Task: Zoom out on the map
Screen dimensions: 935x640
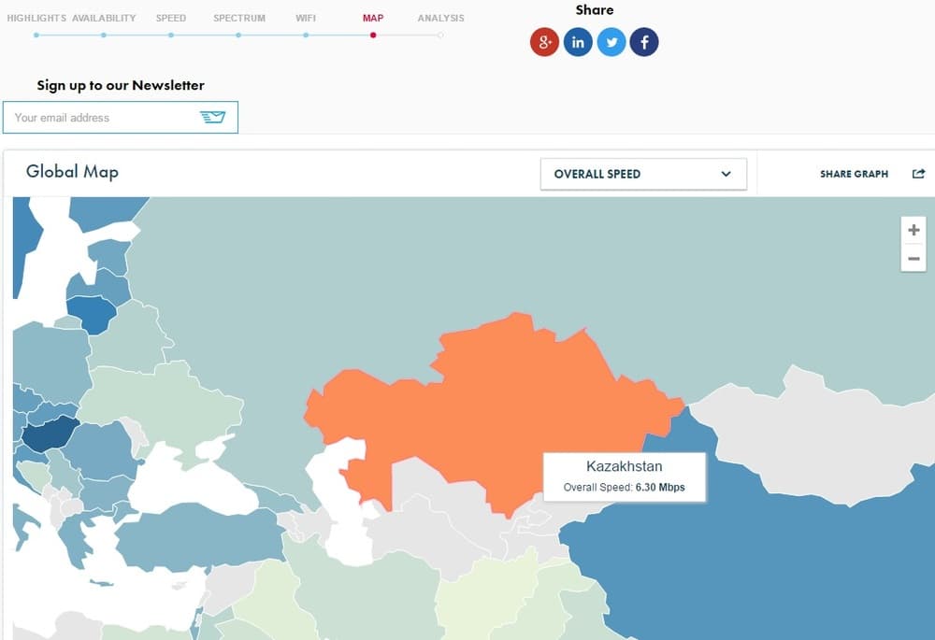Action: pos(913,258)
